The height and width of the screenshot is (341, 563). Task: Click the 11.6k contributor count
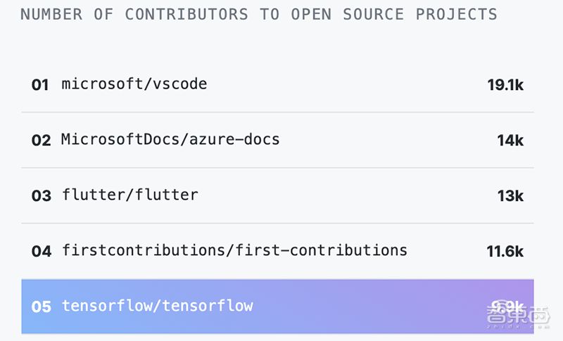[505, 251]
